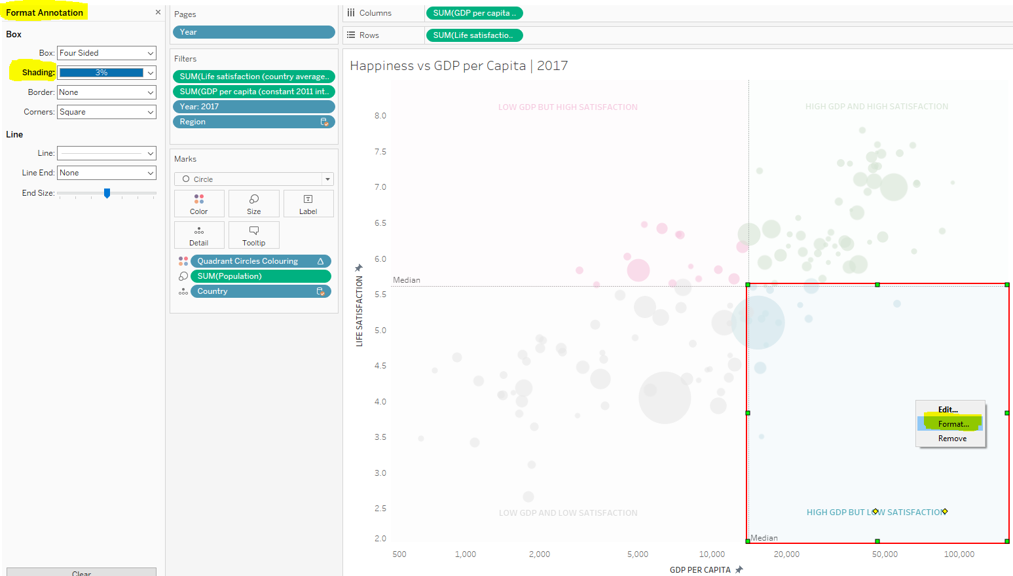Open Color options in the Marks card

[x=198, y=204]
